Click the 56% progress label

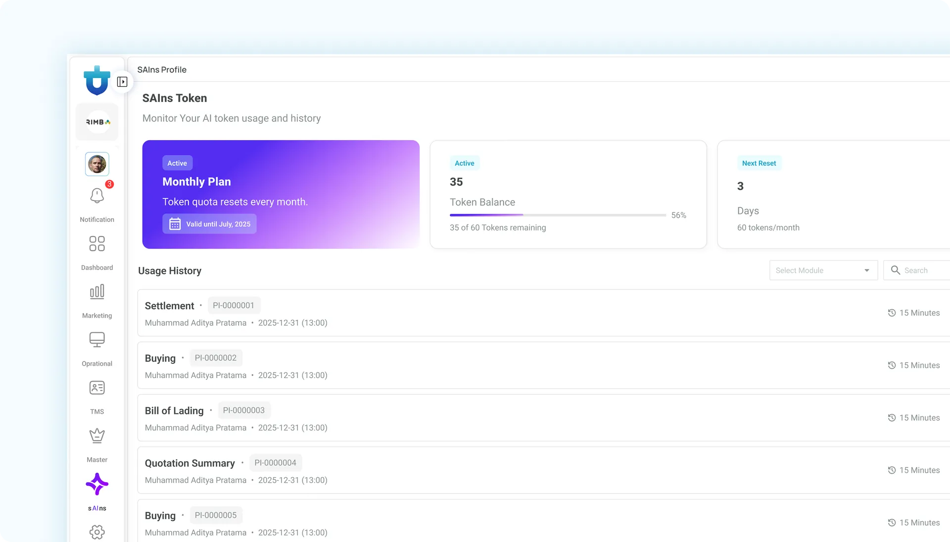click(x=678, y=215)
